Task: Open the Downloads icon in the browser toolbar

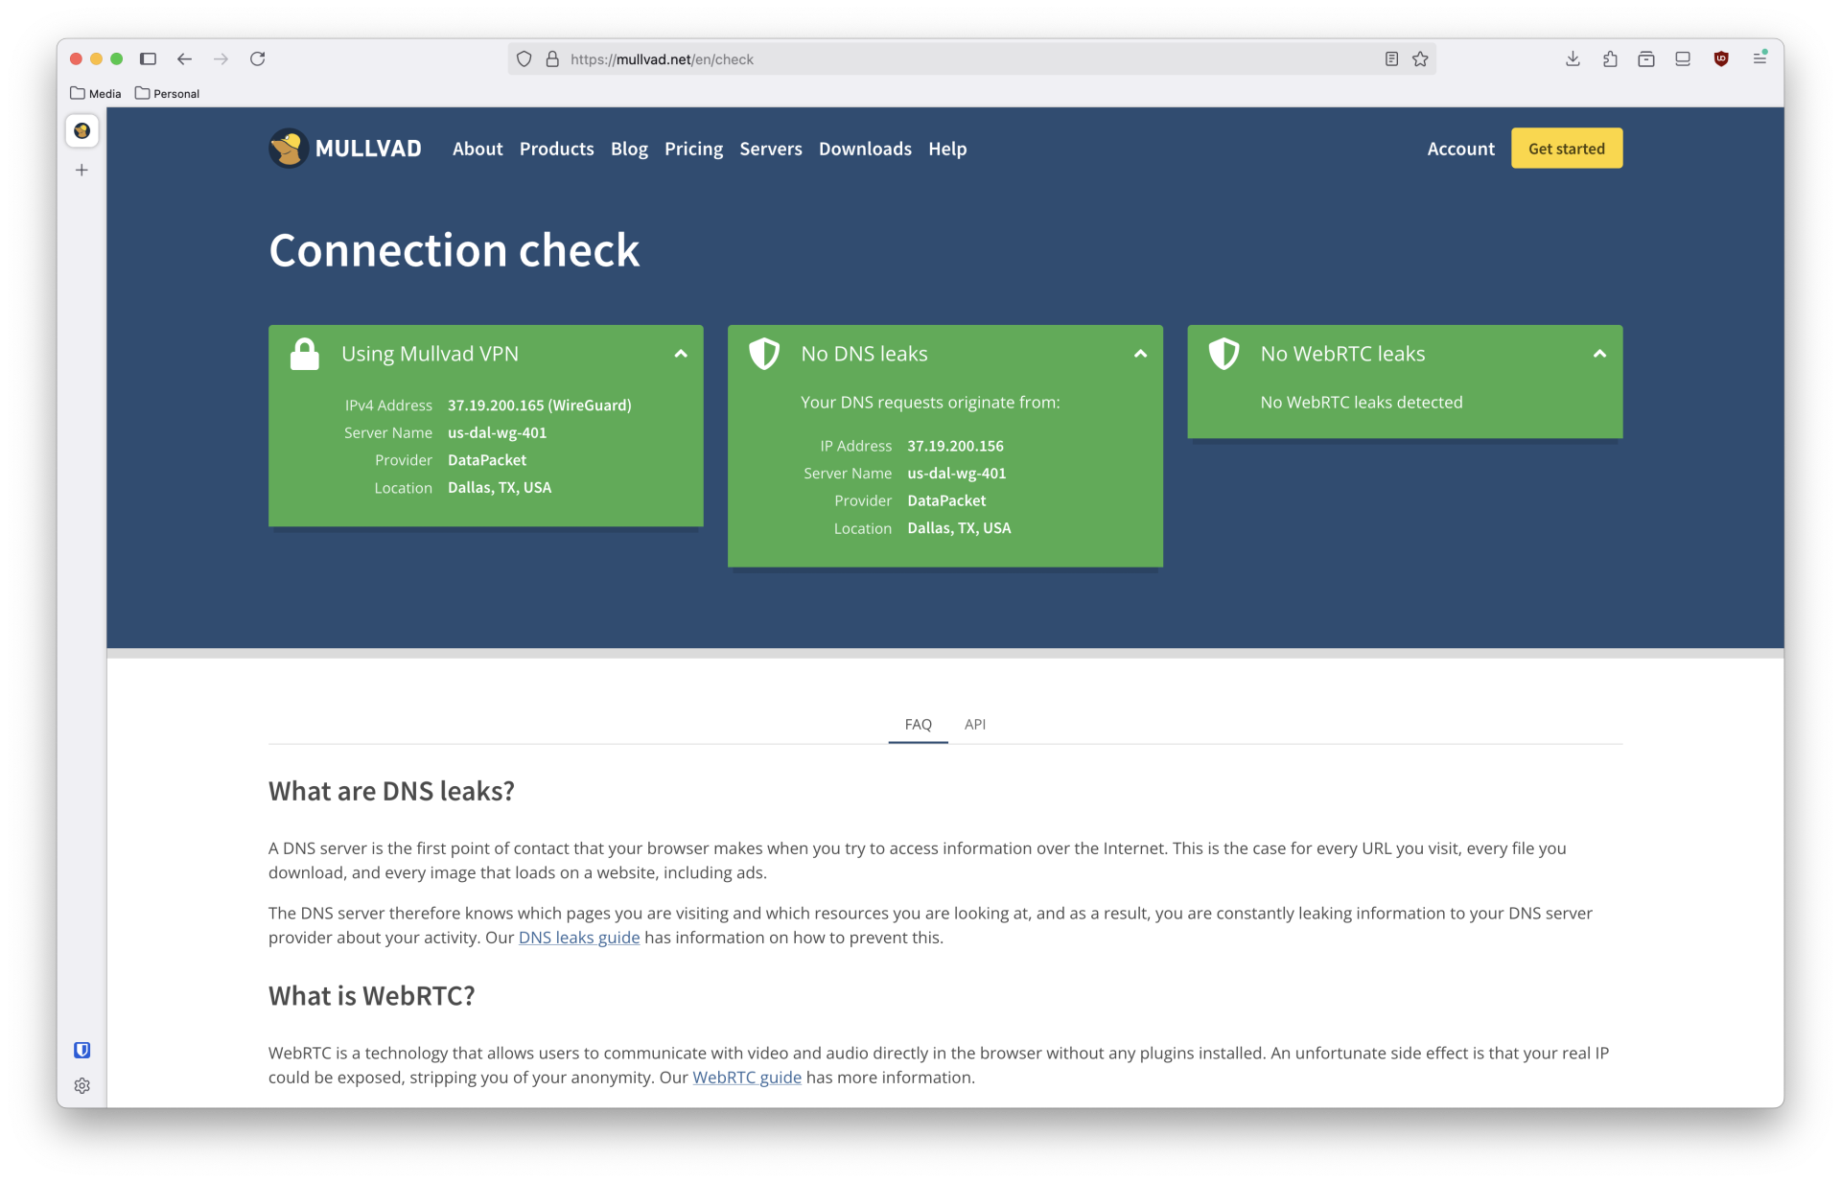Action: (1572, 58)
